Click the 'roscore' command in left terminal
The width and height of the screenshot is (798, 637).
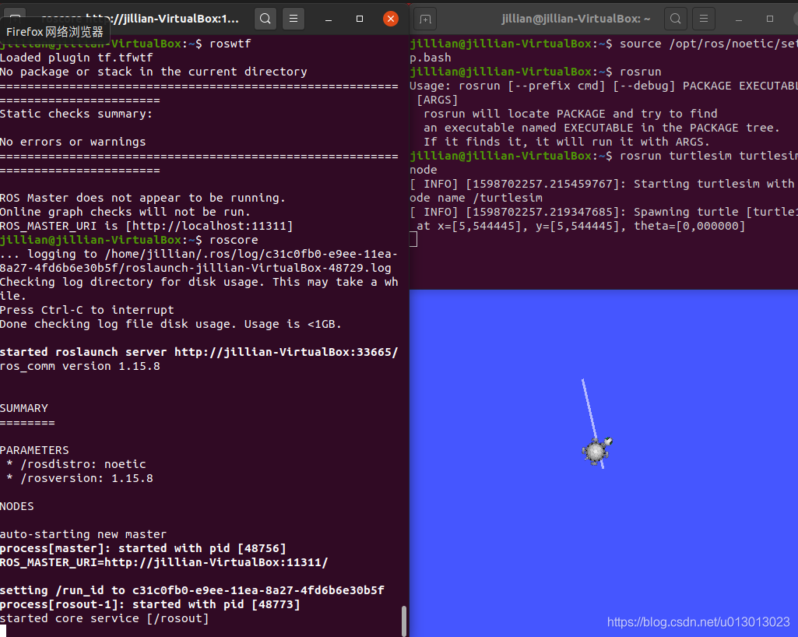click(234, 240)
